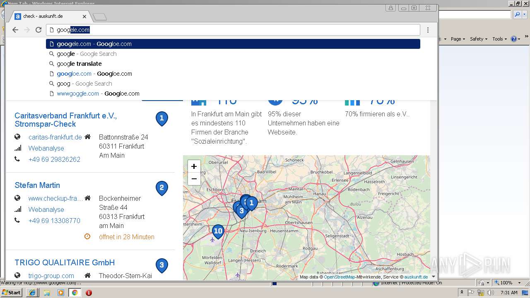This screenshot has width=530, height=298.
Task: Choose 'goog - Google Search' suggestion
Action: [x=233, y=84]
